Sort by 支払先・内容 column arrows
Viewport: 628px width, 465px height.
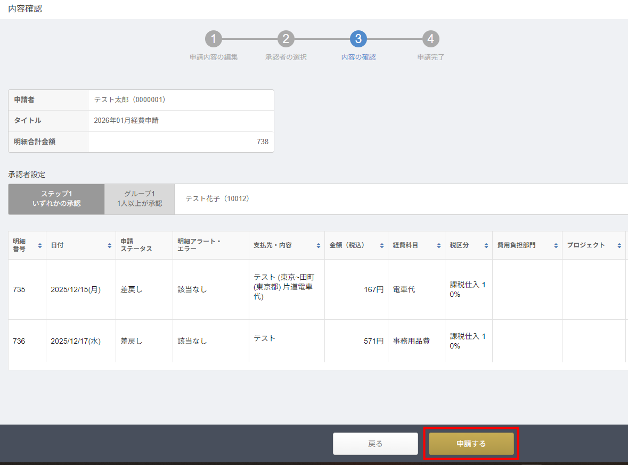click(319, 245)
